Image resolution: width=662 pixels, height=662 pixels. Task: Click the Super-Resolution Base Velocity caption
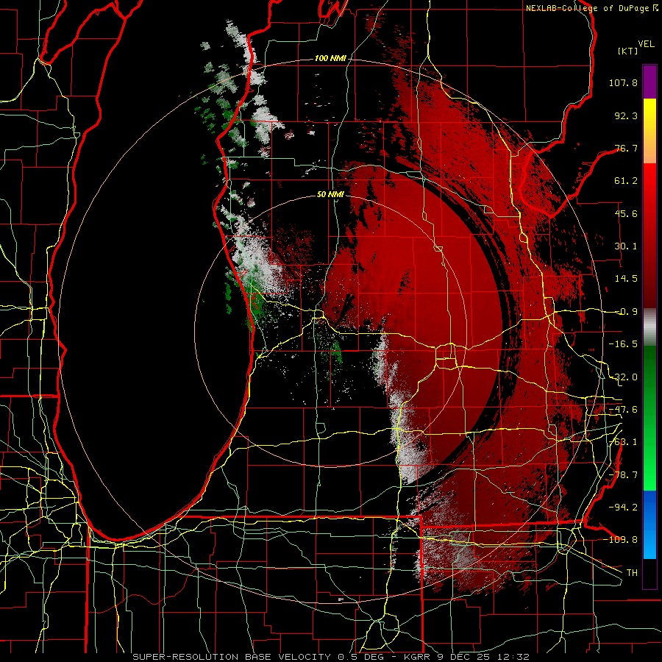click(x=330, y=657)
